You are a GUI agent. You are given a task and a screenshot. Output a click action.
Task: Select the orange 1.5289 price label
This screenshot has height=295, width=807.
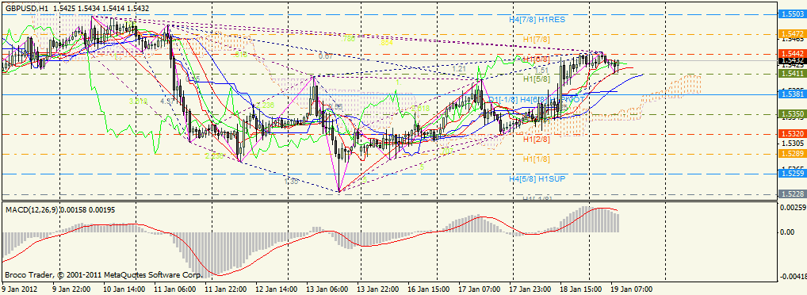[793, 154]
